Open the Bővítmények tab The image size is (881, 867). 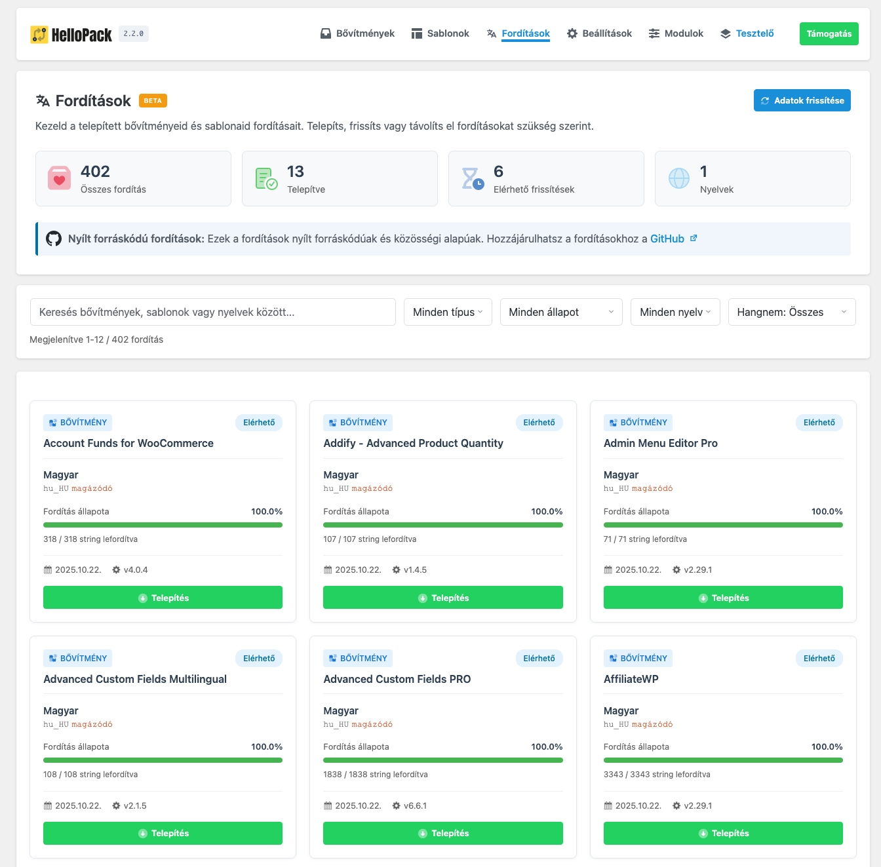(x=357, y=33)
